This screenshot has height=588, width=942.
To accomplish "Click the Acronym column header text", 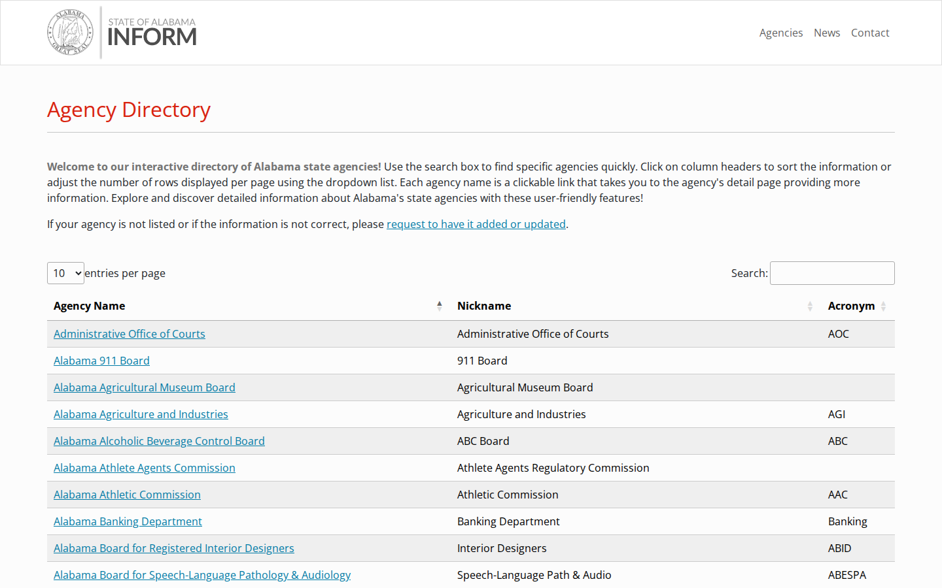I will tap(851, 306).
